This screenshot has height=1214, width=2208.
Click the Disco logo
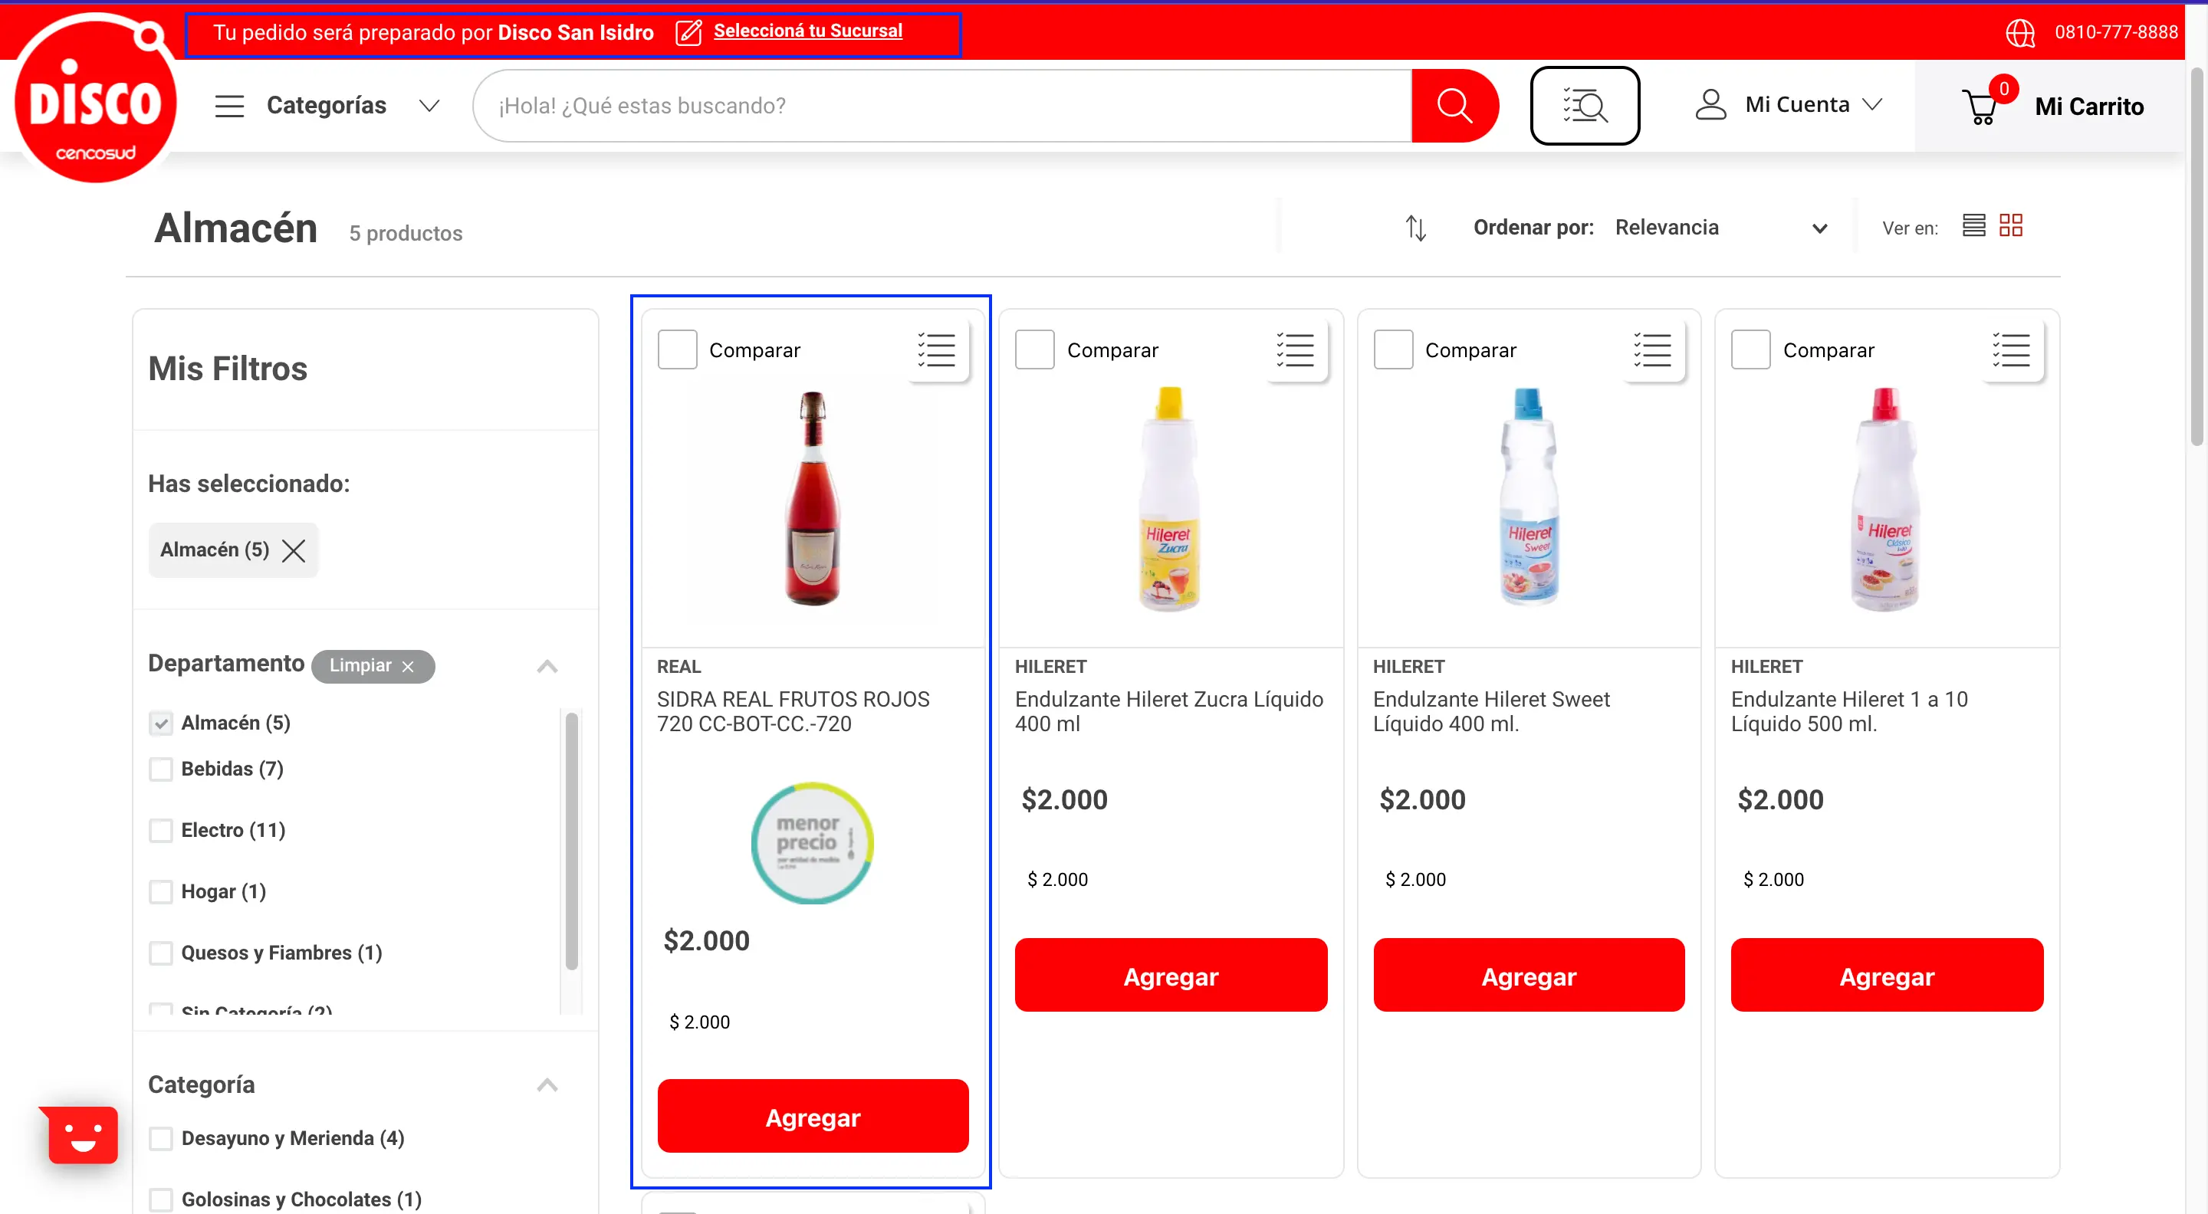95,100
